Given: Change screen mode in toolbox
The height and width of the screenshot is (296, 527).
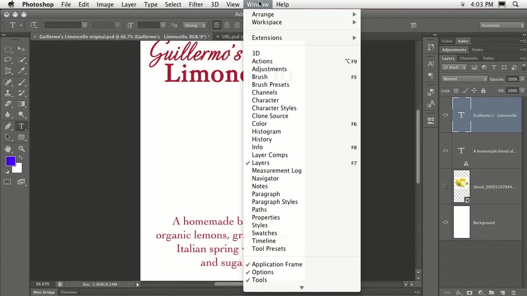Looking at the screenshot, I should (x=22, y=182).
